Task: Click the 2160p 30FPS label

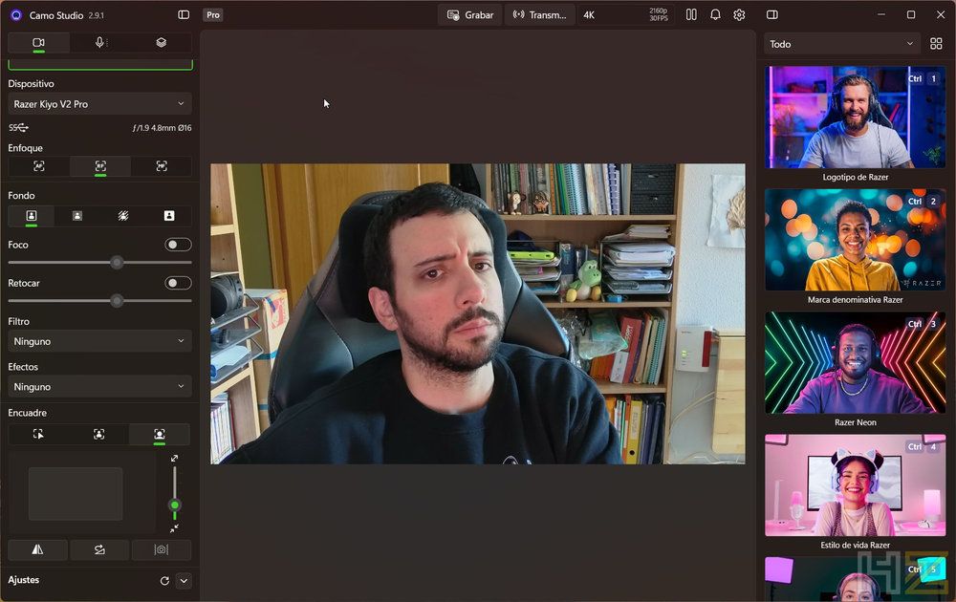Action: tap(659, 14)
